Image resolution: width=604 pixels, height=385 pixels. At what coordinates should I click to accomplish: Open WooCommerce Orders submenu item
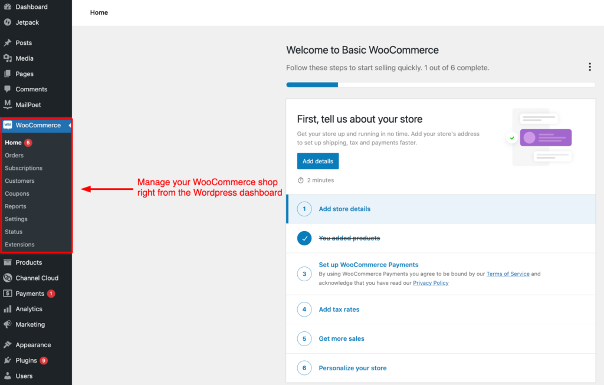(14, 155)
